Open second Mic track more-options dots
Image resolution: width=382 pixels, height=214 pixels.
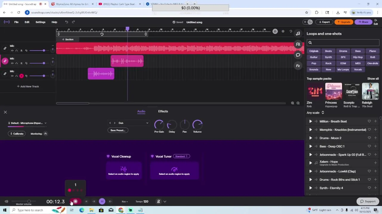coord(53,58)
